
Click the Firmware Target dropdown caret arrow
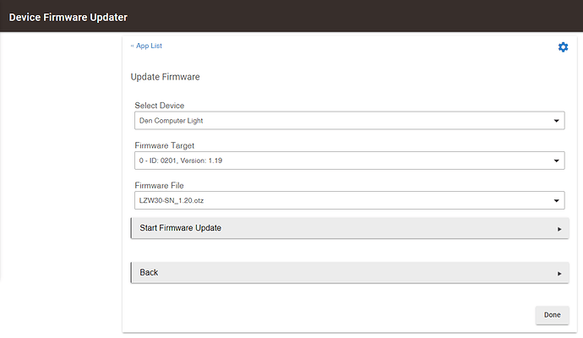557,161
